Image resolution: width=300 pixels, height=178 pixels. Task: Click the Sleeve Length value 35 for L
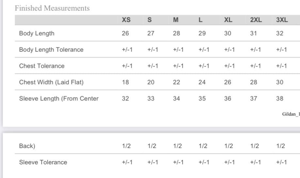pyautogui.click(x=202, y=98)
